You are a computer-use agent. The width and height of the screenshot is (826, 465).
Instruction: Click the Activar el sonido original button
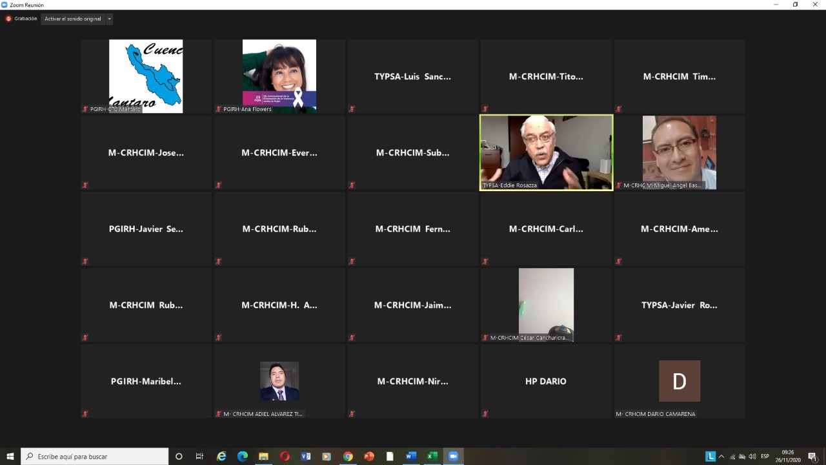tap(73, 19)
